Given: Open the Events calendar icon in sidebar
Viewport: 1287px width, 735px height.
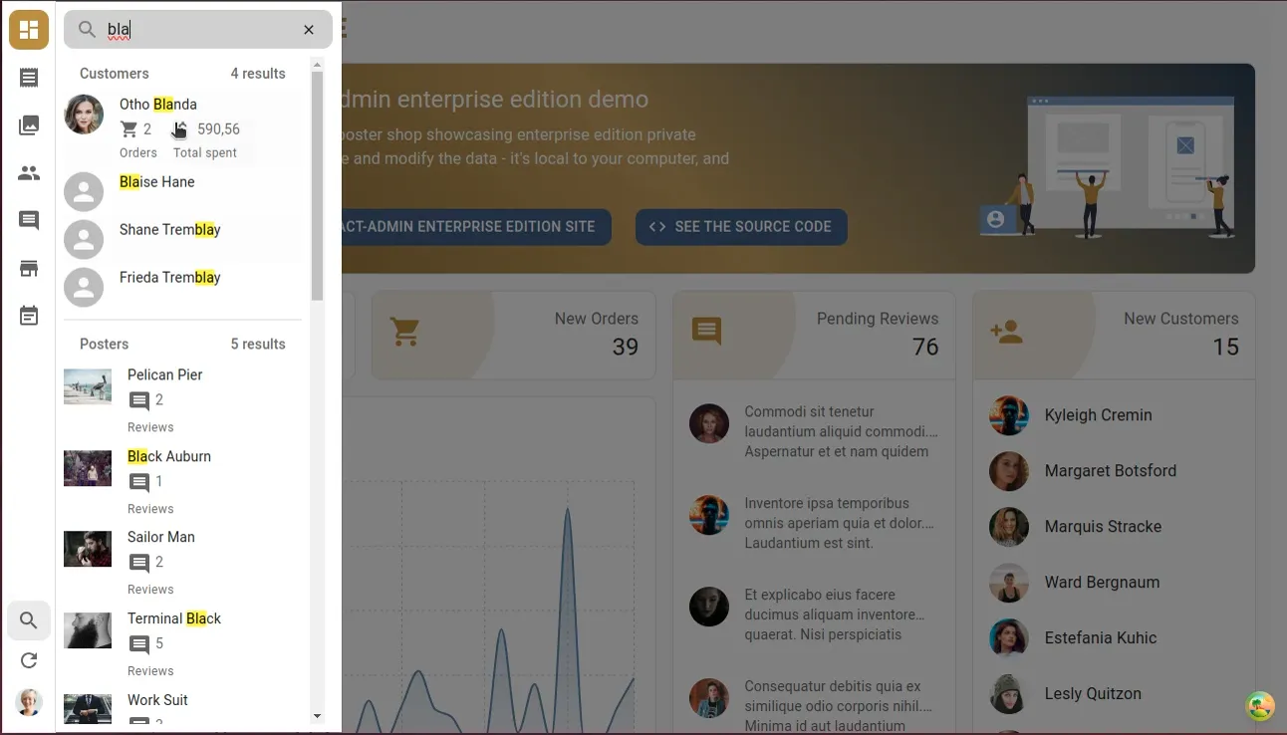Looking at the screenshot, I should pyautogui.click(x=29, y=317).
